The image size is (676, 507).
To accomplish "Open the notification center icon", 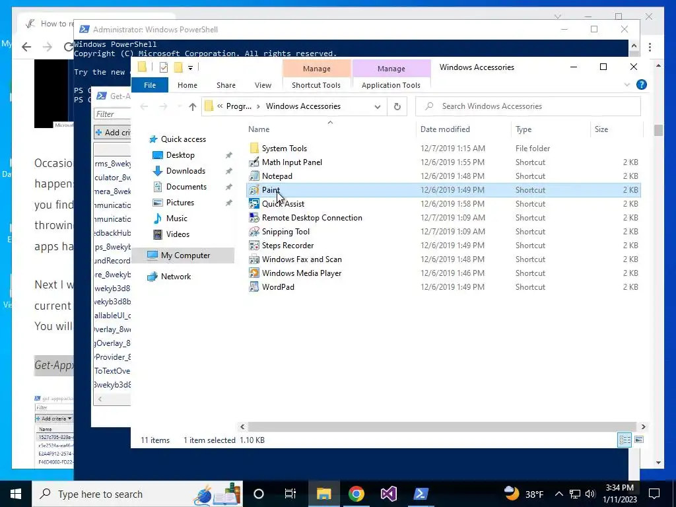I will coord(654,494).
